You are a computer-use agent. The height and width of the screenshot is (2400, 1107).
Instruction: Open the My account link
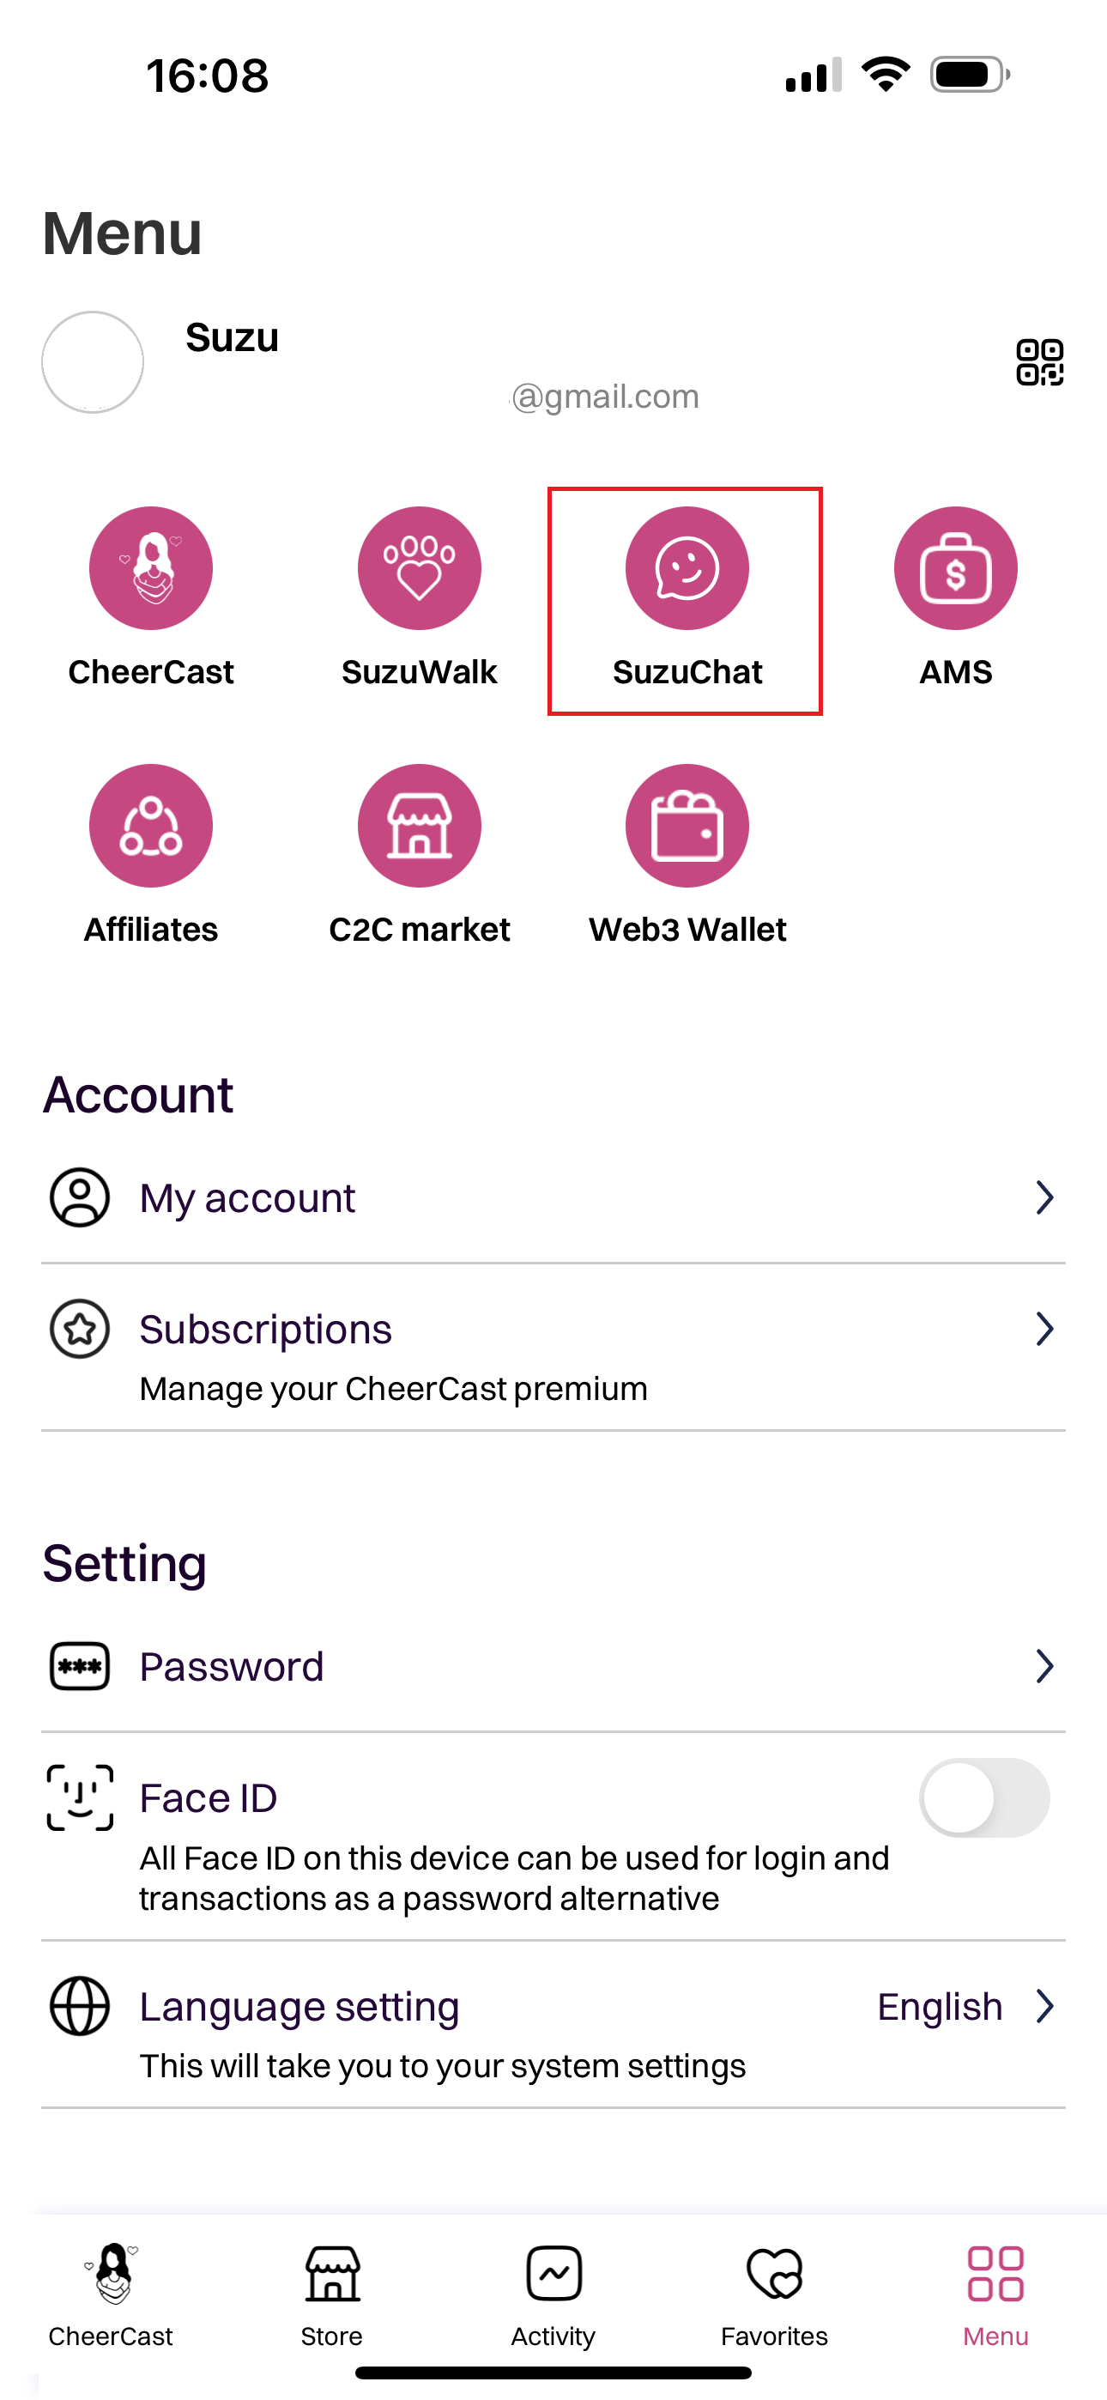247,1198
